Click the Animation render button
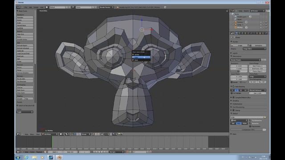 point(257,45)
